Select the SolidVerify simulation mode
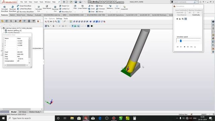Image resolution: width=215 pixels, height=121 pixels. (196, 15)
